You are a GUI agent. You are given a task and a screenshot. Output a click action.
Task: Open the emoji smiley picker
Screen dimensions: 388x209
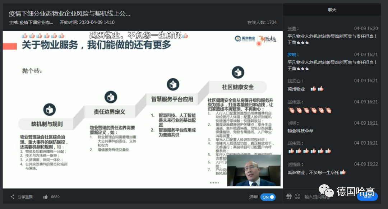297,197
